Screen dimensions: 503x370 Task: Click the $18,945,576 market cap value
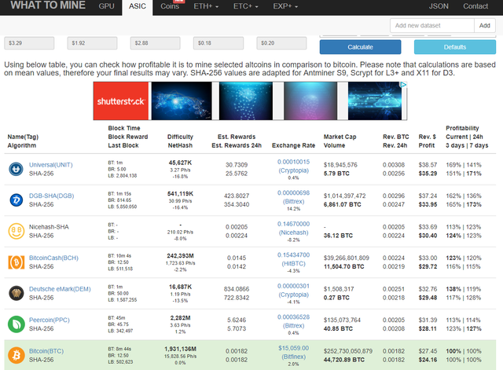pyautogui.click(x=340, y=165)
